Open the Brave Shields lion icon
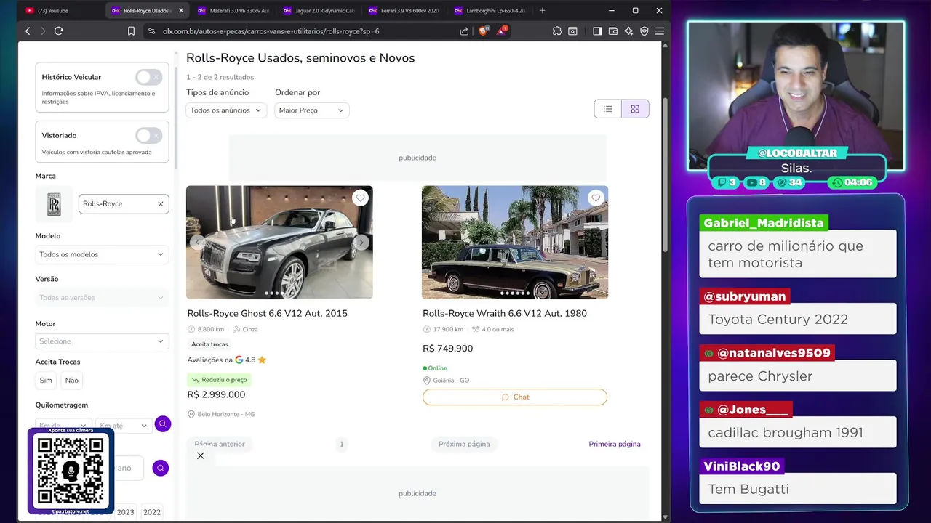Viewport: 931px width, 523px height. (484, 31)
